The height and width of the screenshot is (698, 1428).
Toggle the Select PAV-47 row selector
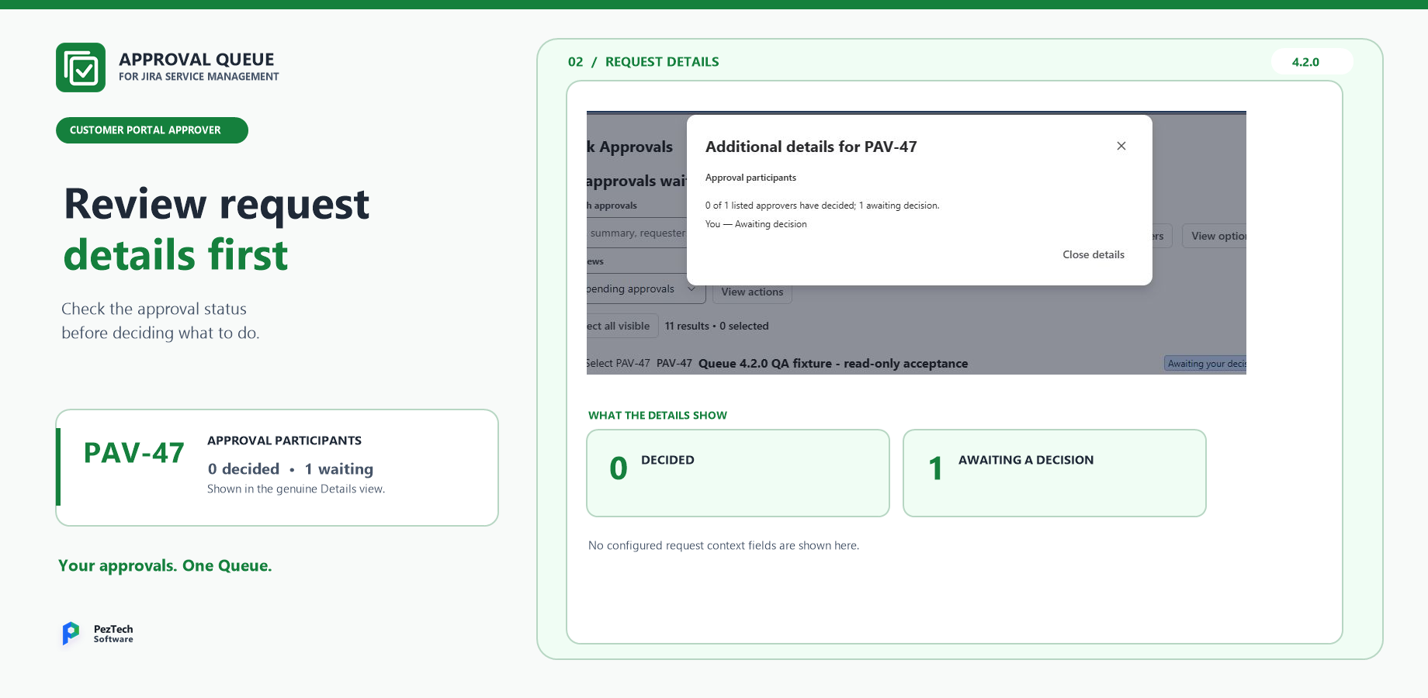619,363
